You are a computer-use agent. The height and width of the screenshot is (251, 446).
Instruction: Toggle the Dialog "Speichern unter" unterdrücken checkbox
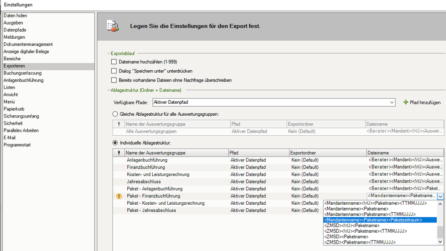pyautogui.click(x=114, y=71)
